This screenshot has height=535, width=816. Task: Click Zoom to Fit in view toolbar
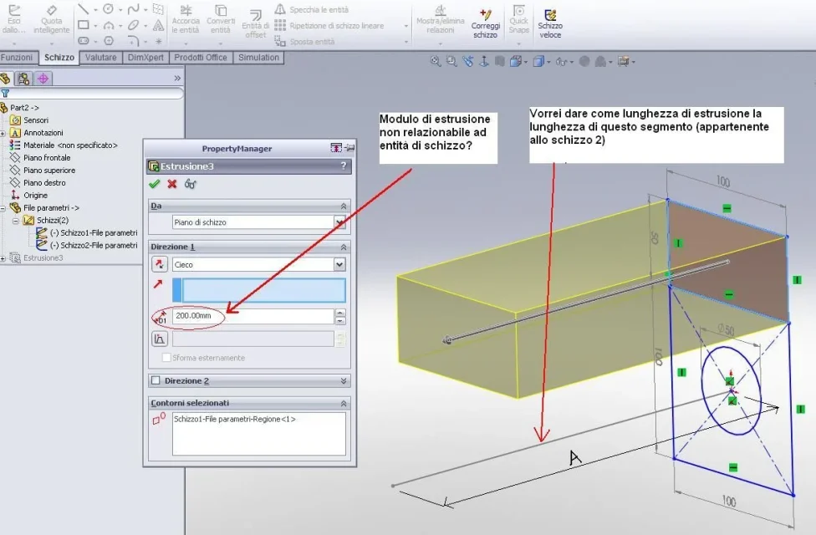point(435,61)
